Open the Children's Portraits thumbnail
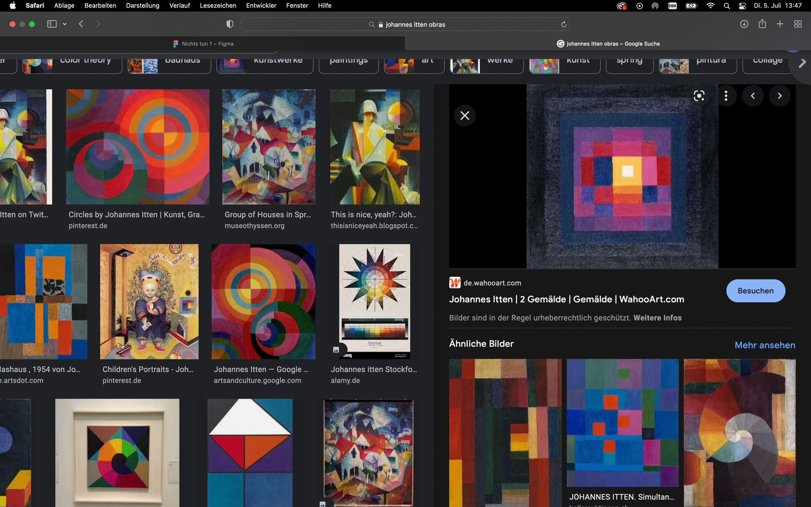 [x=149, y=302]
